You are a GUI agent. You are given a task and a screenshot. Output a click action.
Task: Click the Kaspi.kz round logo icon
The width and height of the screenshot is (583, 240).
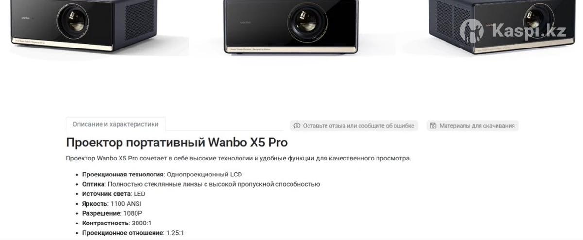(472, 32)
